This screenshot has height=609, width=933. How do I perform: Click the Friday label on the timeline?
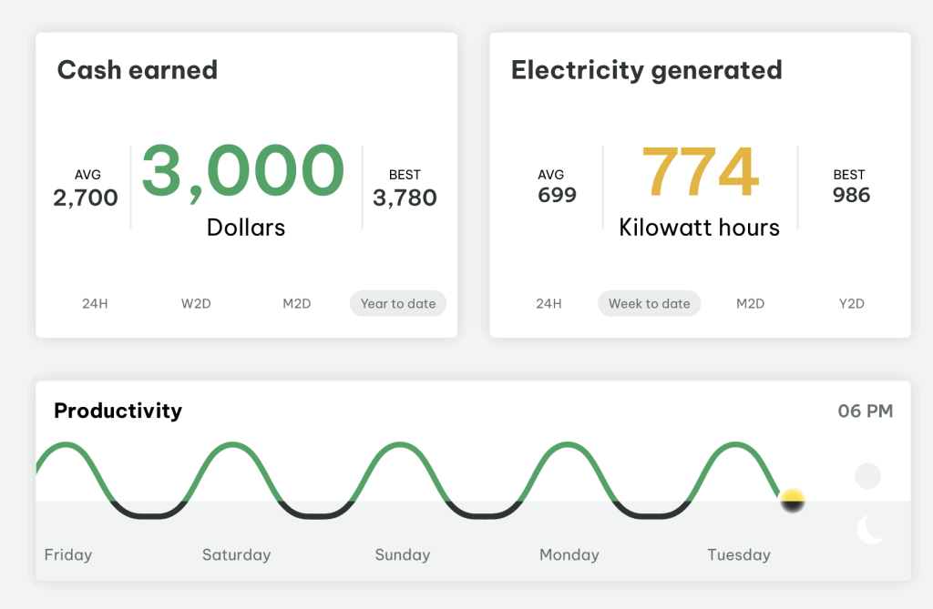pyautogui.click(x=68, y=554)
